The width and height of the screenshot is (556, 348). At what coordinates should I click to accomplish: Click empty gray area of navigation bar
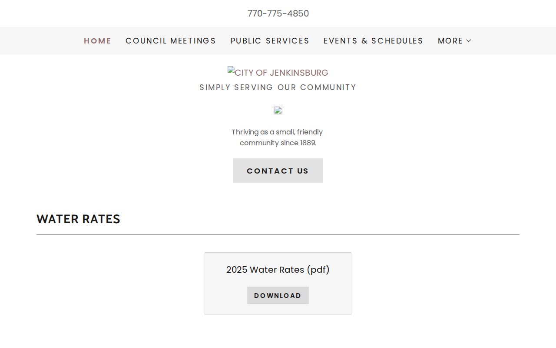click(39, 41)
